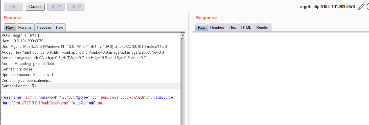Viewport: 369px width, 125px height.
Task: Go forward with the next-request arrow
Action: click(73, 6)
